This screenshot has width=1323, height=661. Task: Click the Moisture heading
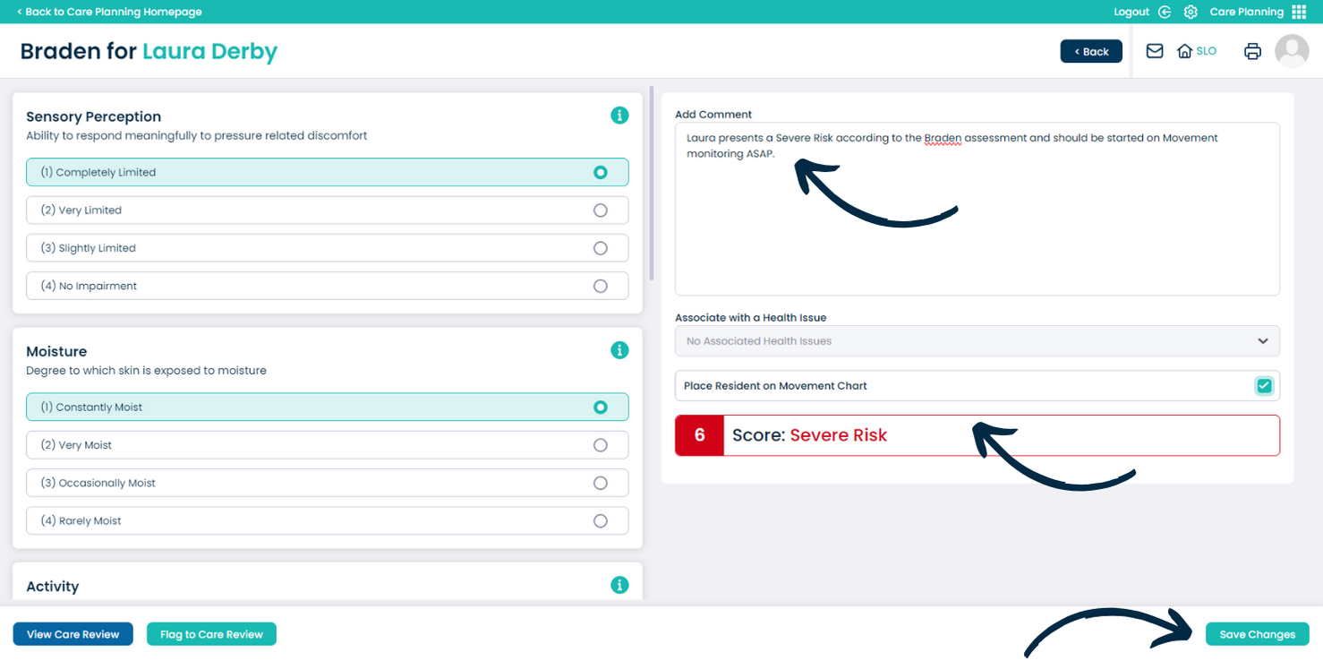(x=56, y=351)
